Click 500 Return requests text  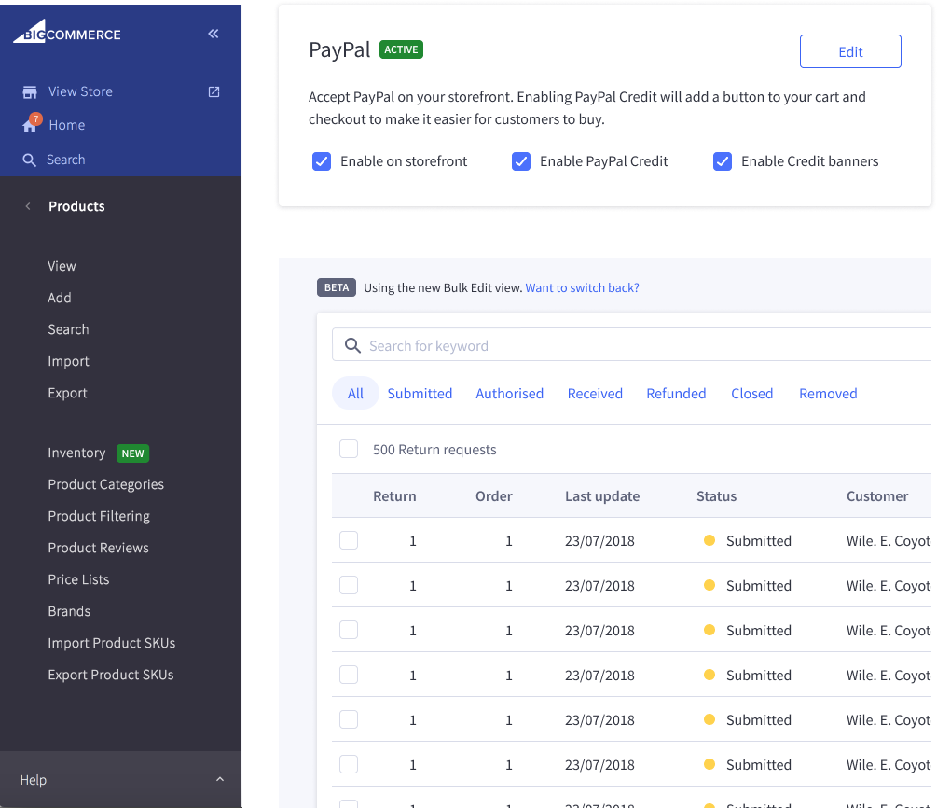[434, 450]
